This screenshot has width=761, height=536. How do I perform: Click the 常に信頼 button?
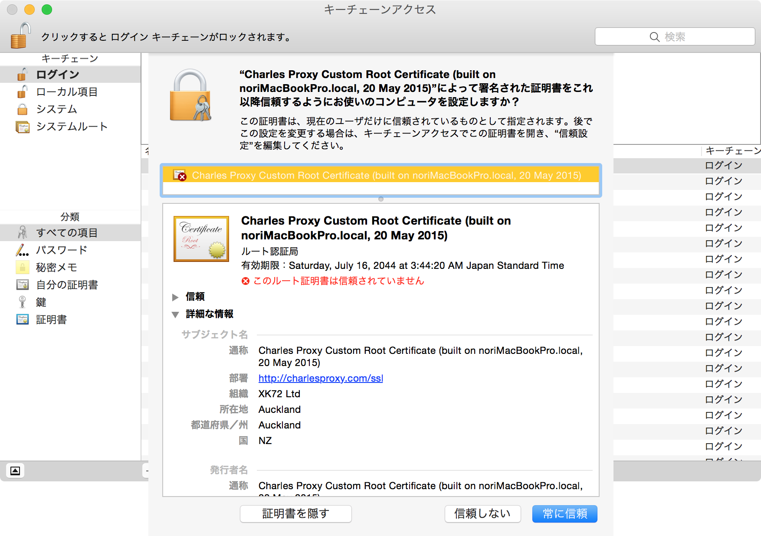[x=565, y=514]
